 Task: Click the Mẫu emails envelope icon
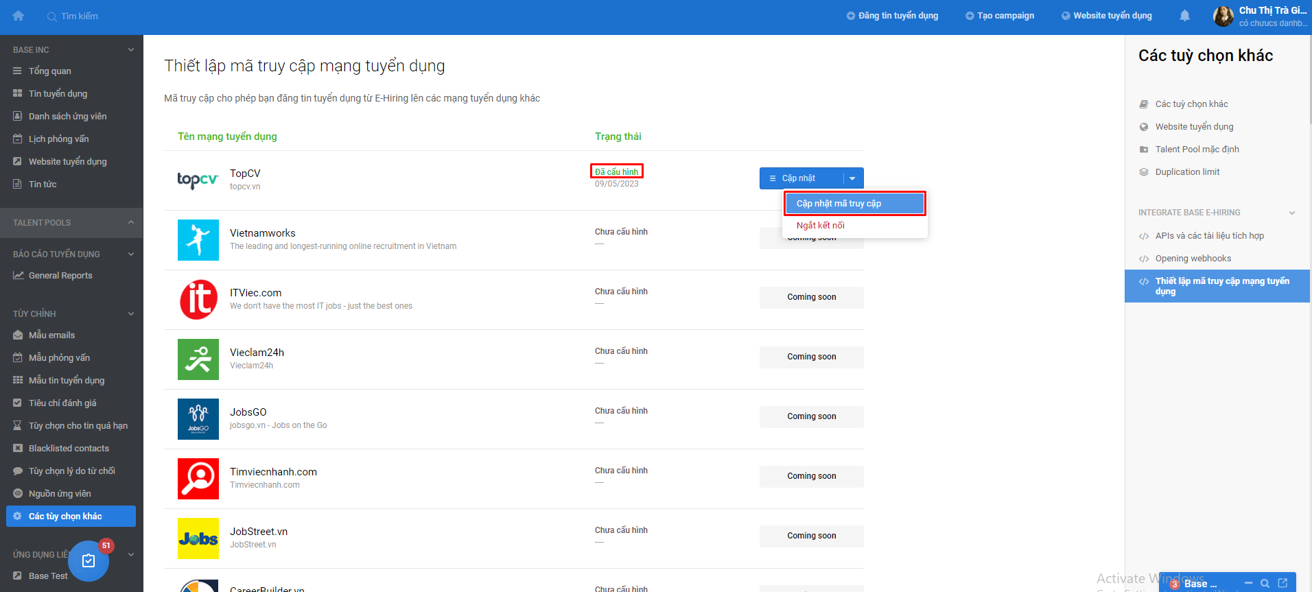tap(18, 335)
